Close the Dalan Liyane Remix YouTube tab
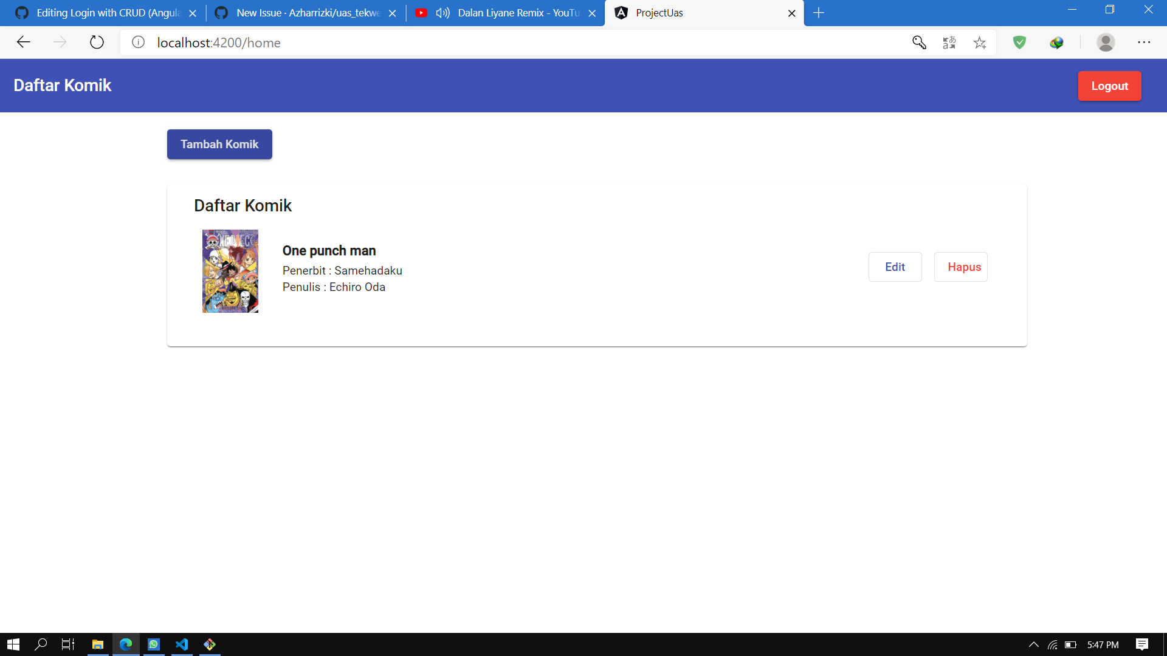 click(x=592, y=13)
